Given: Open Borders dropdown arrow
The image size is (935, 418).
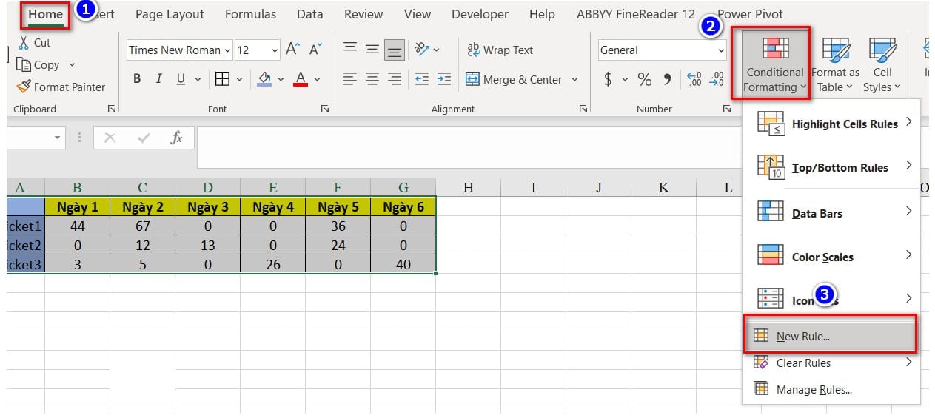Looking at the screenshot, I should tap(239, 79).
